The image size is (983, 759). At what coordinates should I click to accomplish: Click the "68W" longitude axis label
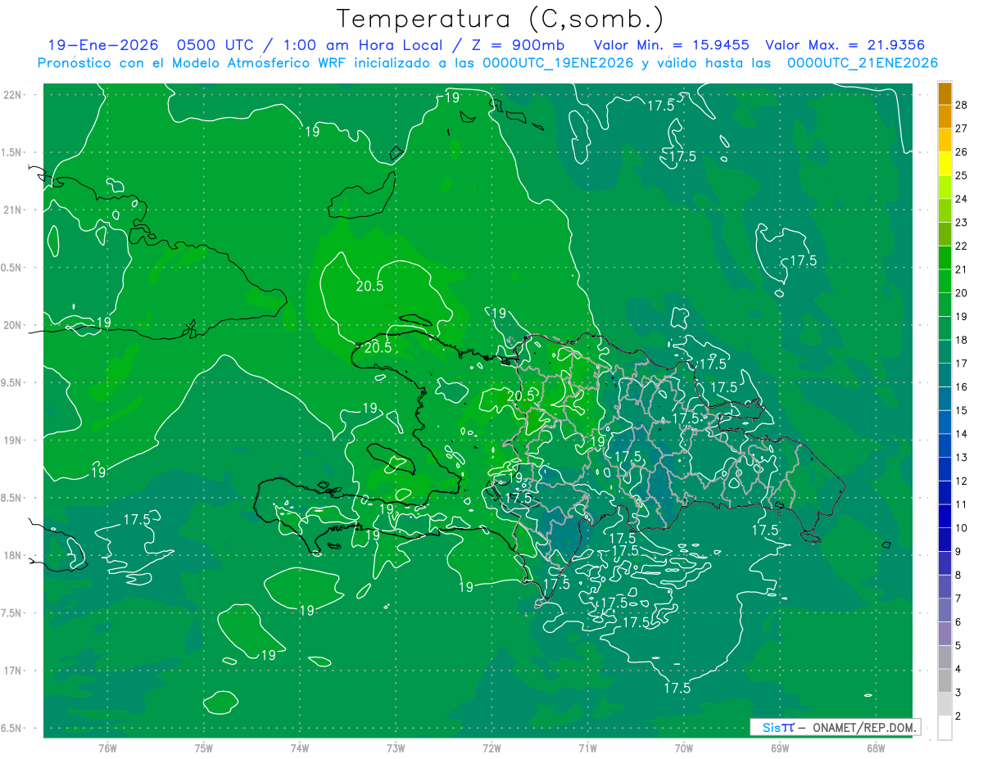[875, 748]
